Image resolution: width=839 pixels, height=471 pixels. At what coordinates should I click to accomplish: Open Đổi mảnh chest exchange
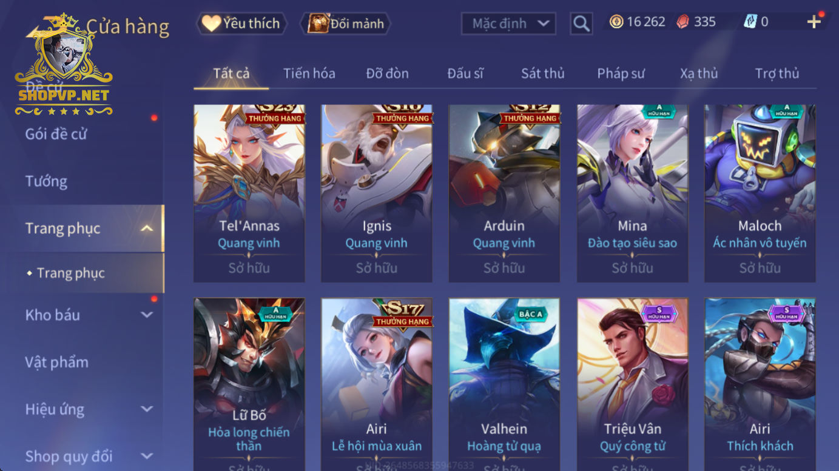click(346, 24)
